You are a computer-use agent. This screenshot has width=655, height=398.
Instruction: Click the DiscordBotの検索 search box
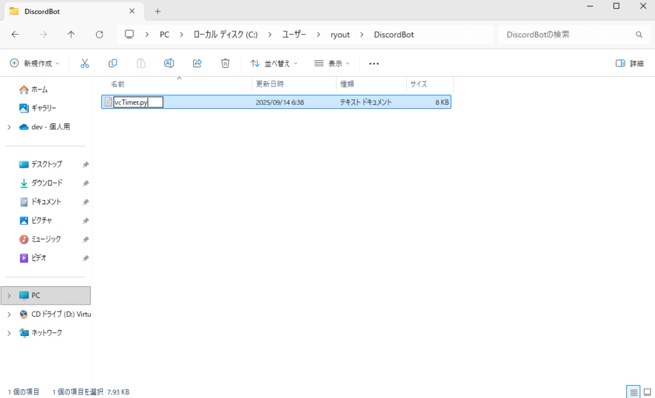point(566,35)
